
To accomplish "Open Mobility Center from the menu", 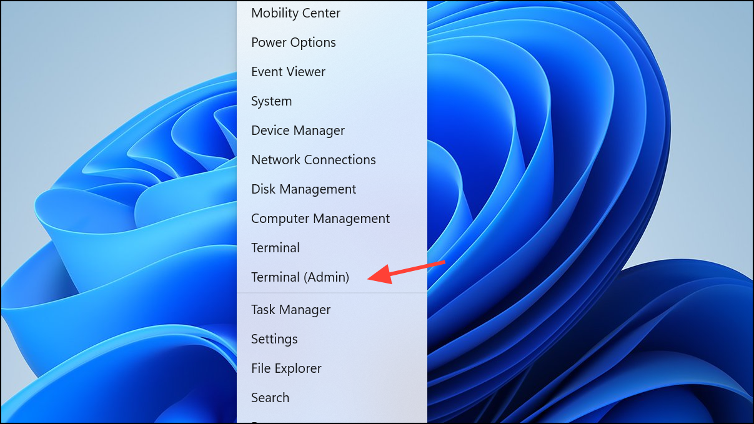I will (x=332, y=13).
